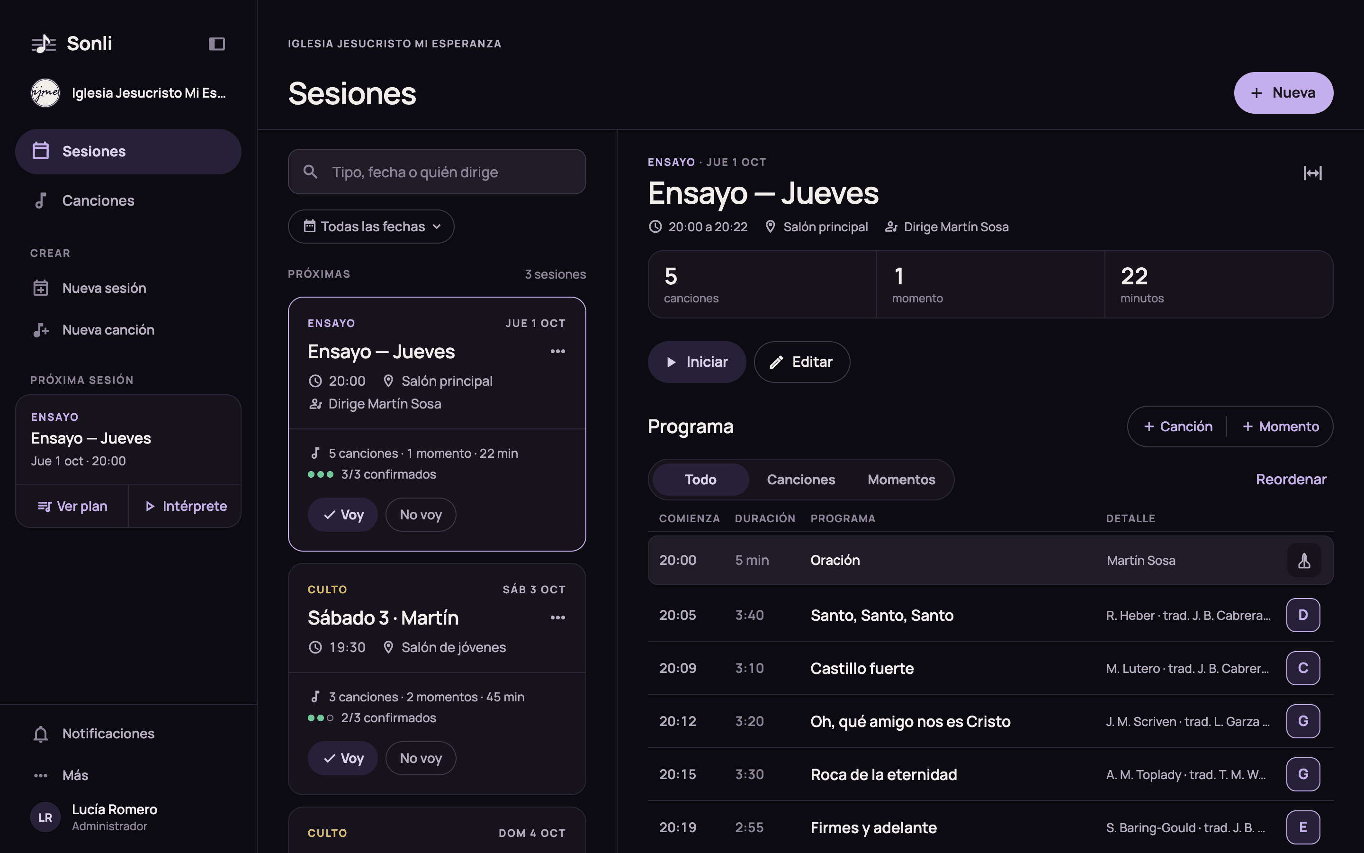Select the Sábado 3 · Martín session title
Viewport: 1364px width, 853px height.
(x=383, y=618)
